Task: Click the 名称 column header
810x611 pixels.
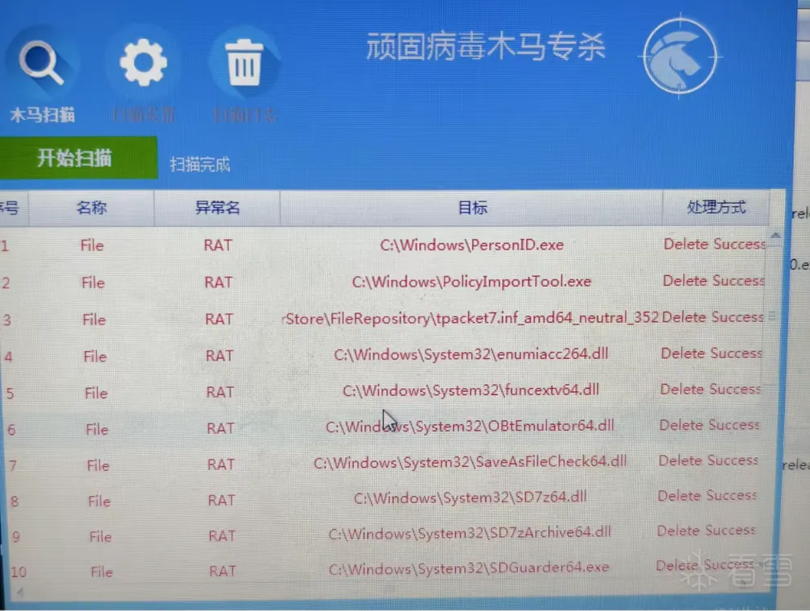Action: tap(92, 208)
